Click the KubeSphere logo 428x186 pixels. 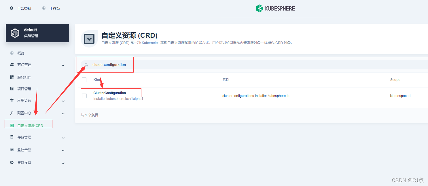click(x=275, y=8)
